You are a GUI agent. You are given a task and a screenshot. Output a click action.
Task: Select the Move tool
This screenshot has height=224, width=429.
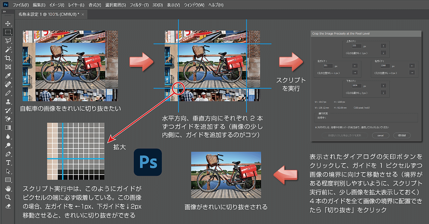[8, 24]
